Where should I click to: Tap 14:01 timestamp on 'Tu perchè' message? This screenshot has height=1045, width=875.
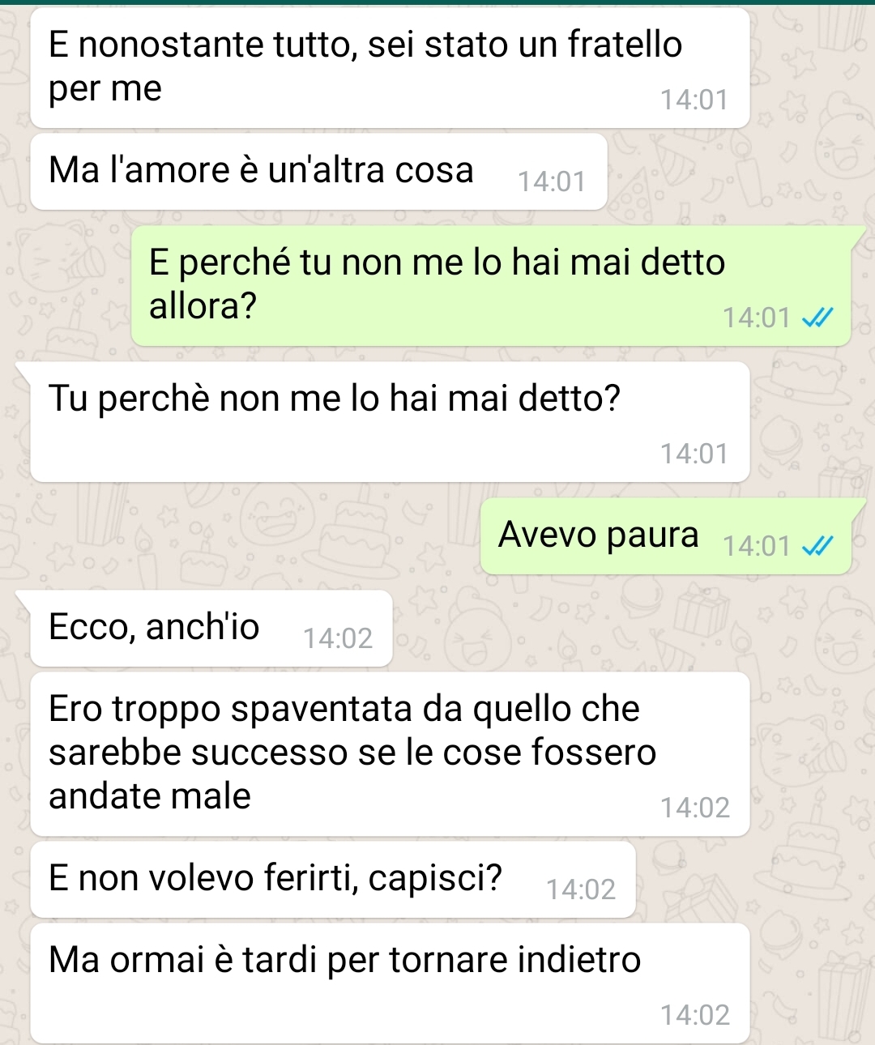click(694, 454)
